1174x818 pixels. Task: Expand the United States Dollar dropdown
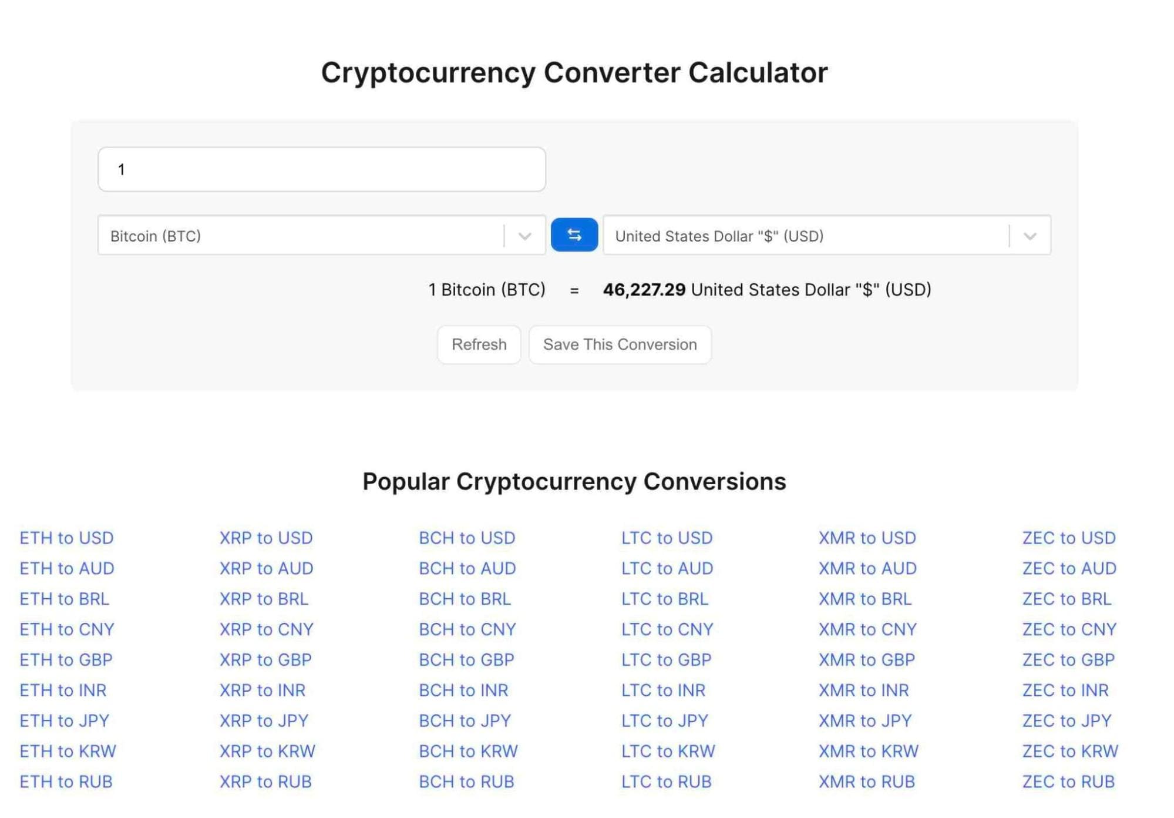click(1030, 236)
